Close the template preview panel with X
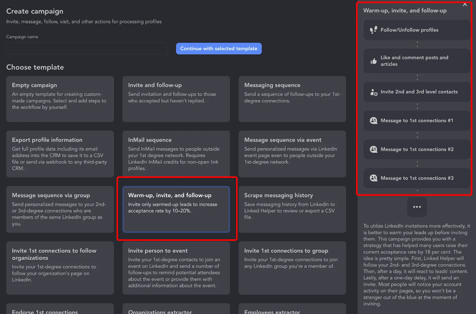This screenshot has width=476, height=314. tap(465, 4)
